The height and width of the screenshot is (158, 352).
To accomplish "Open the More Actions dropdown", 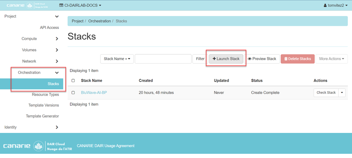I will 331,59.
